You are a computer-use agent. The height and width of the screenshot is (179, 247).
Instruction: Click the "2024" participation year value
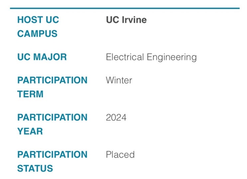(116, 118)
